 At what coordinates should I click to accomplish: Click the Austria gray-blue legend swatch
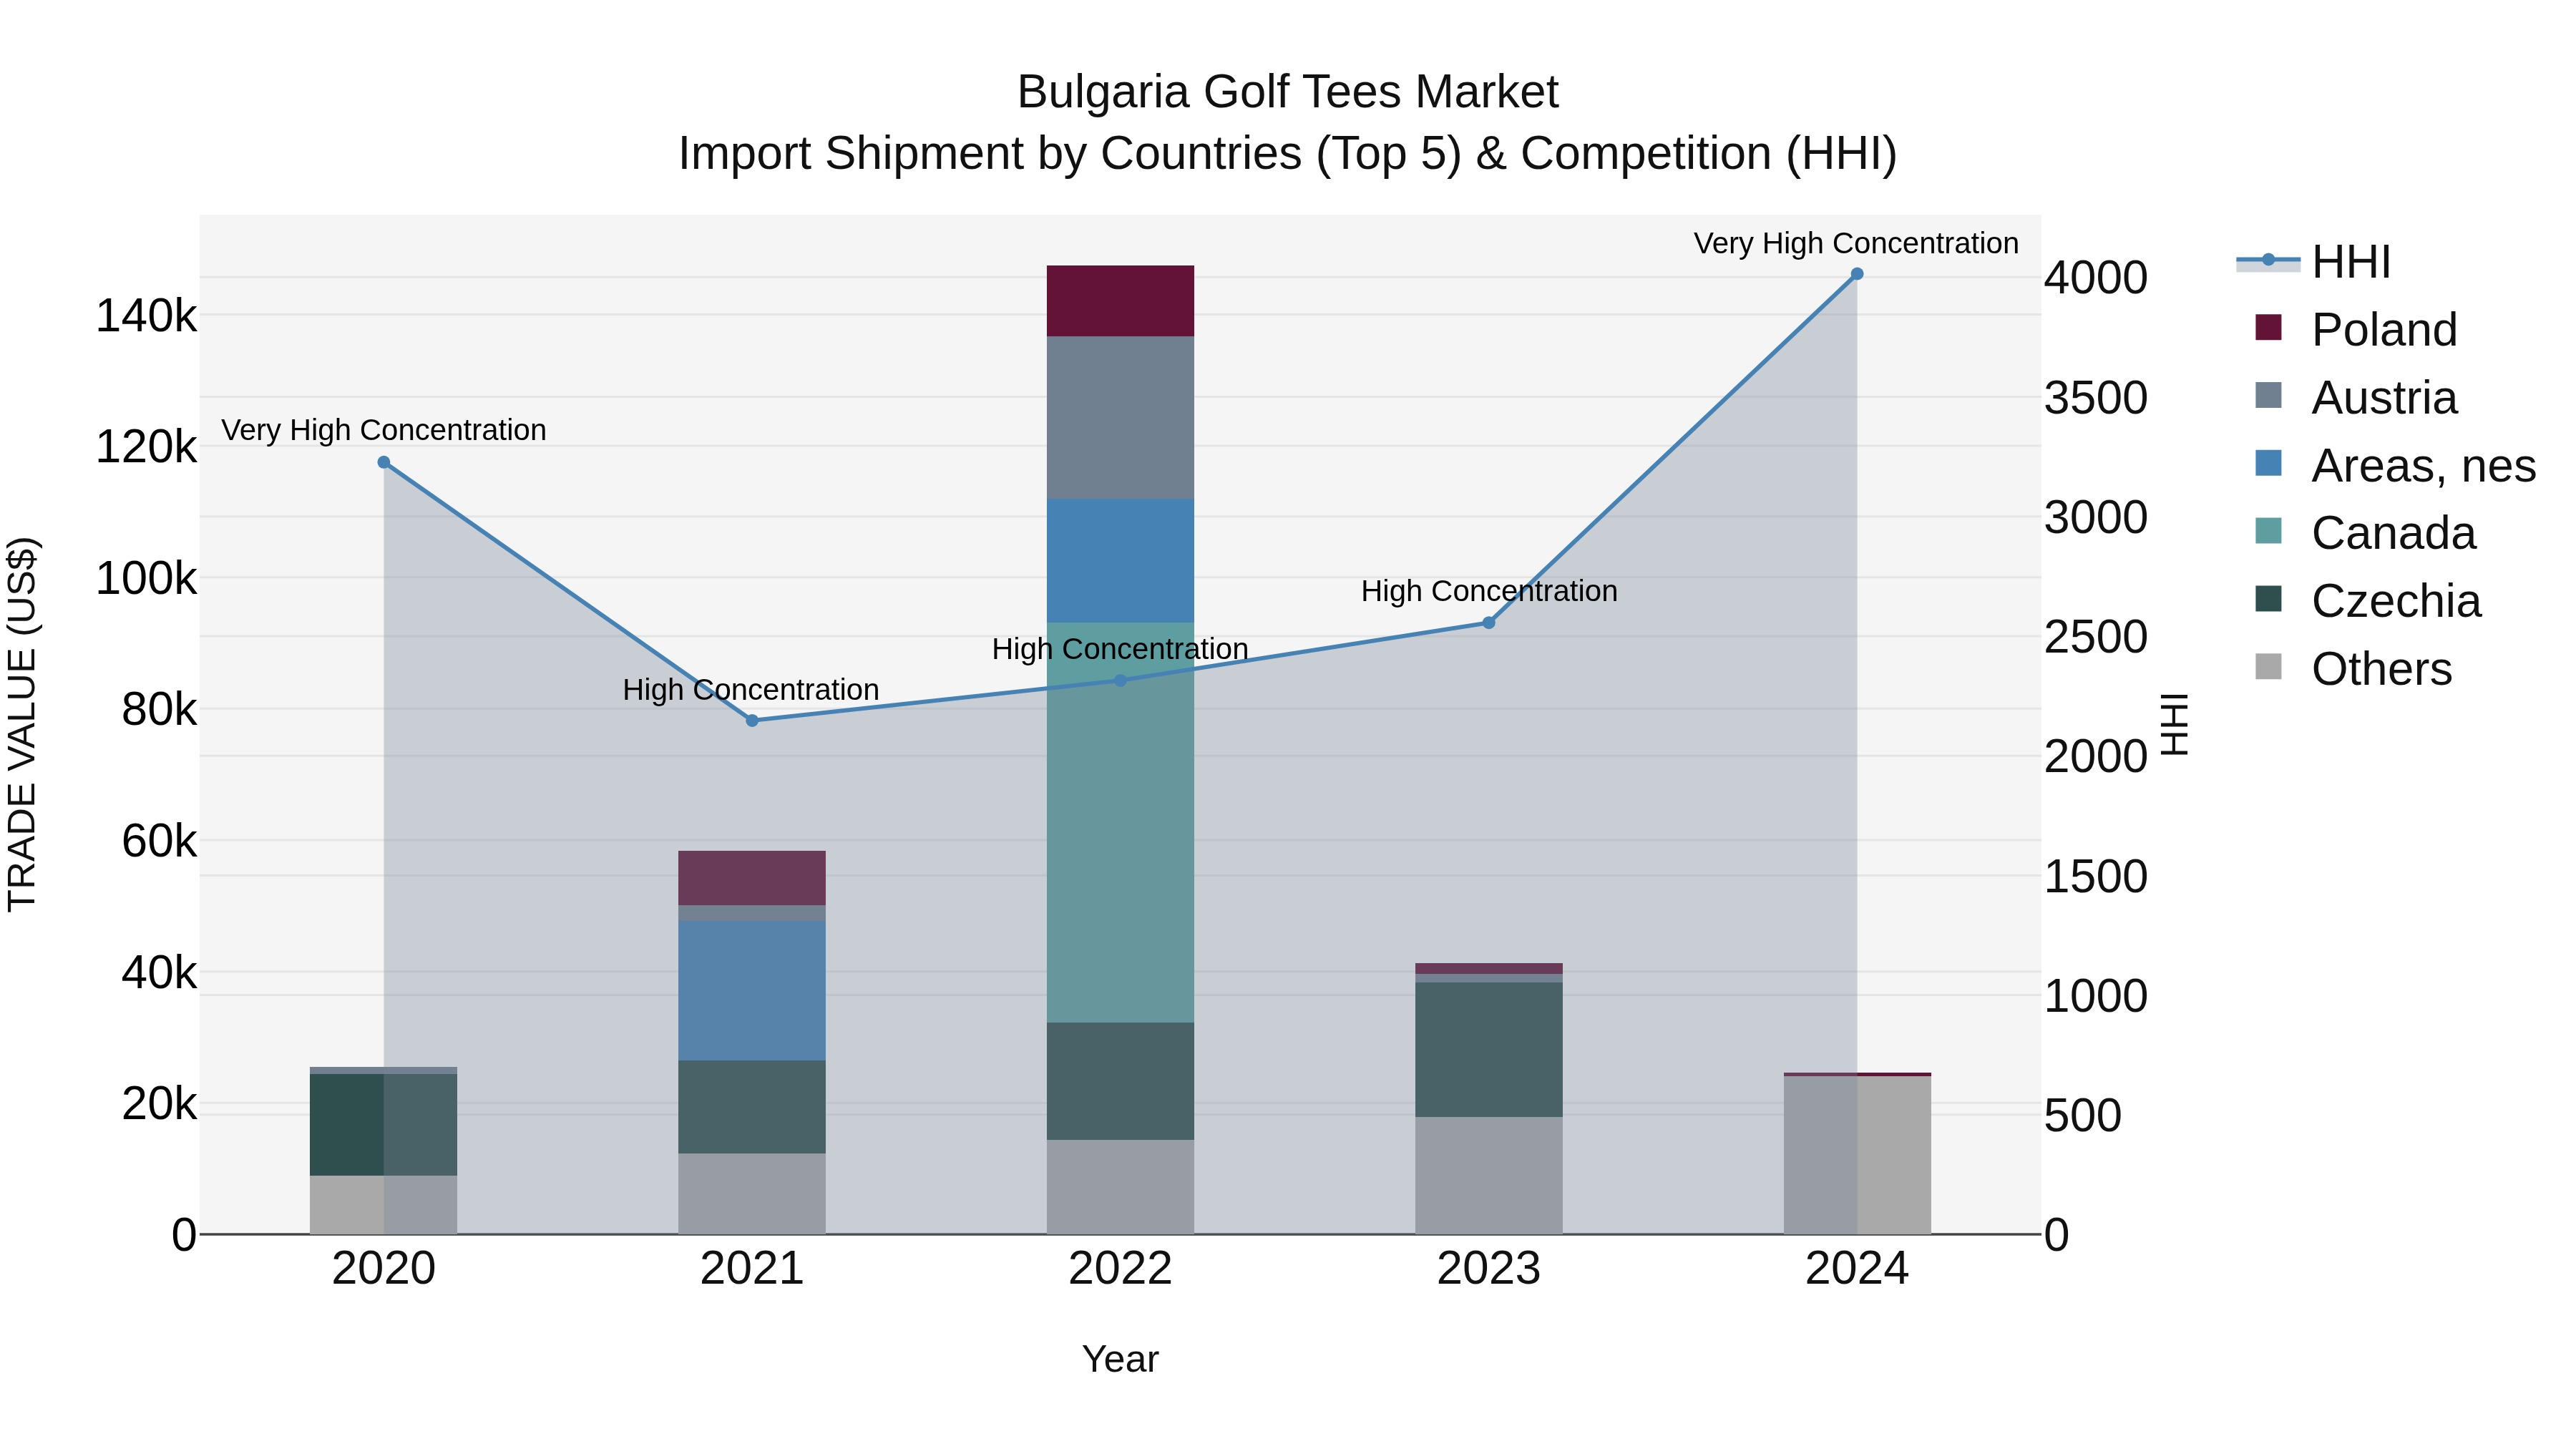2269,395
